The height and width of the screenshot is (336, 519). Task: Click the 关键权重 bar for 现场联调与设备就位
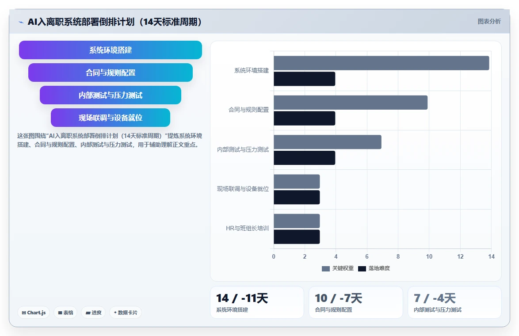[297, 181]
